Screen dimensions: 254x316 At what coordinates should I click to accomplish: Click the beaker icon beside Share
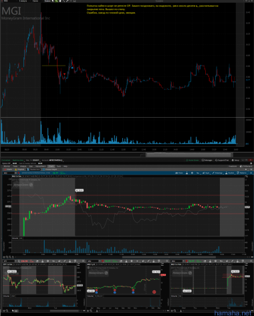point(186,173)
